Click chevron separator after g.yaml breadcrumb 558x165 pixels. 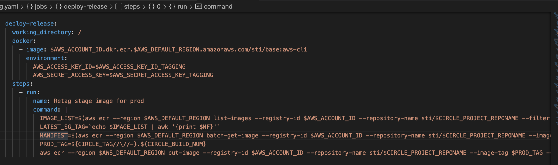pyautogui.click(x=22, y=6)
